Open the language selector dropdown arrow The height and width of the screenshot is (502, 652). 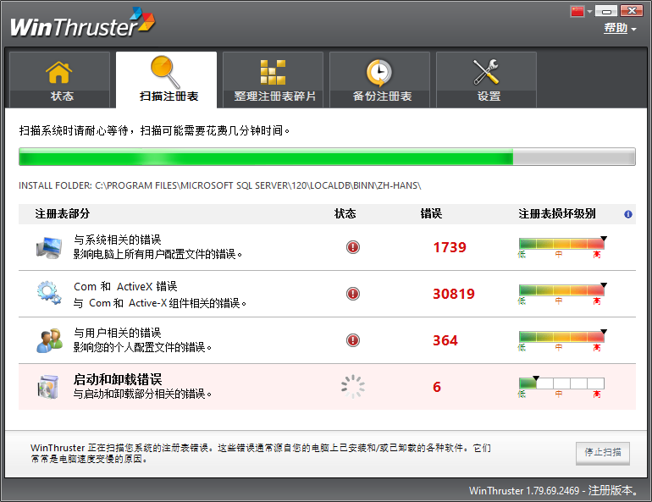click(x=589, y=12)
